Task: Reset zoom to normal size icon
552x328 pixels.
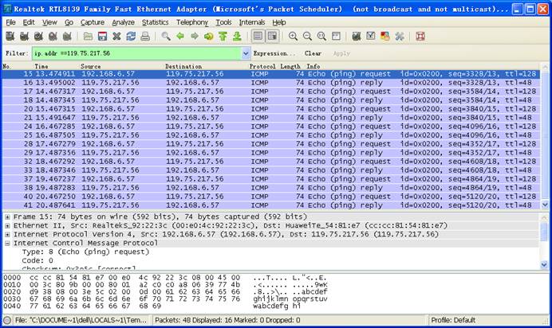Action: point(321,36)
